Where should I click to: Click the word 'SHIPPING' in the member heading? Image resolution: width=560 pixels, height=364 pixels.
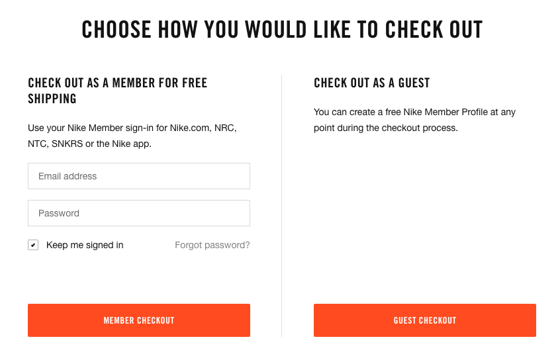(x=52, y=99)
